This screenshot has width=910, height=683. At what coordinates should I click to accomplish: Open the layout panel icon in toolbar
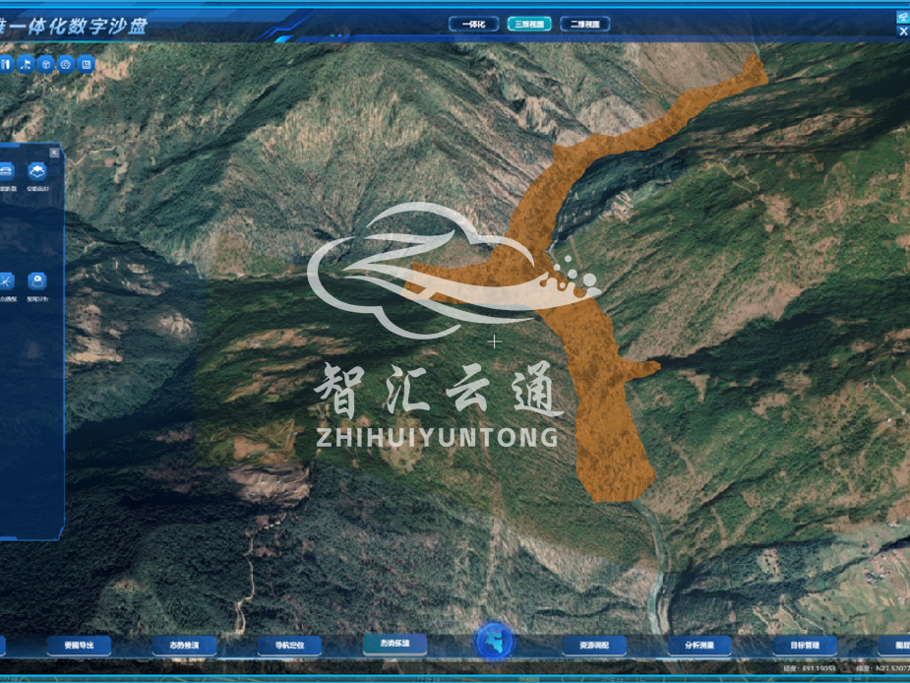[x=87, y=64]
